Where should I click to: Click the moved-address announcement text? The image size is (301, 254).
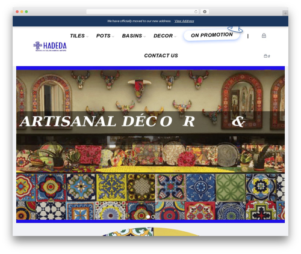(x=139, y=21)
